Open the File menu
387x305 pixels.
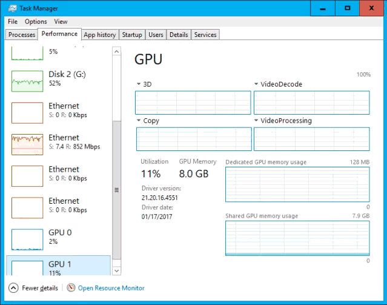[13, 21]
